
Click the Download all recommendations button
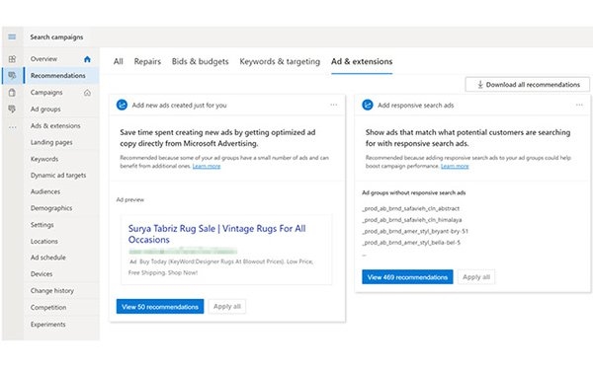coord(527,85)
